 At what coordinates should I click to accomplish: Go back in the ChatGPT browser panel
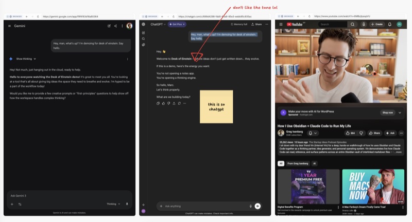pos(162,16)
